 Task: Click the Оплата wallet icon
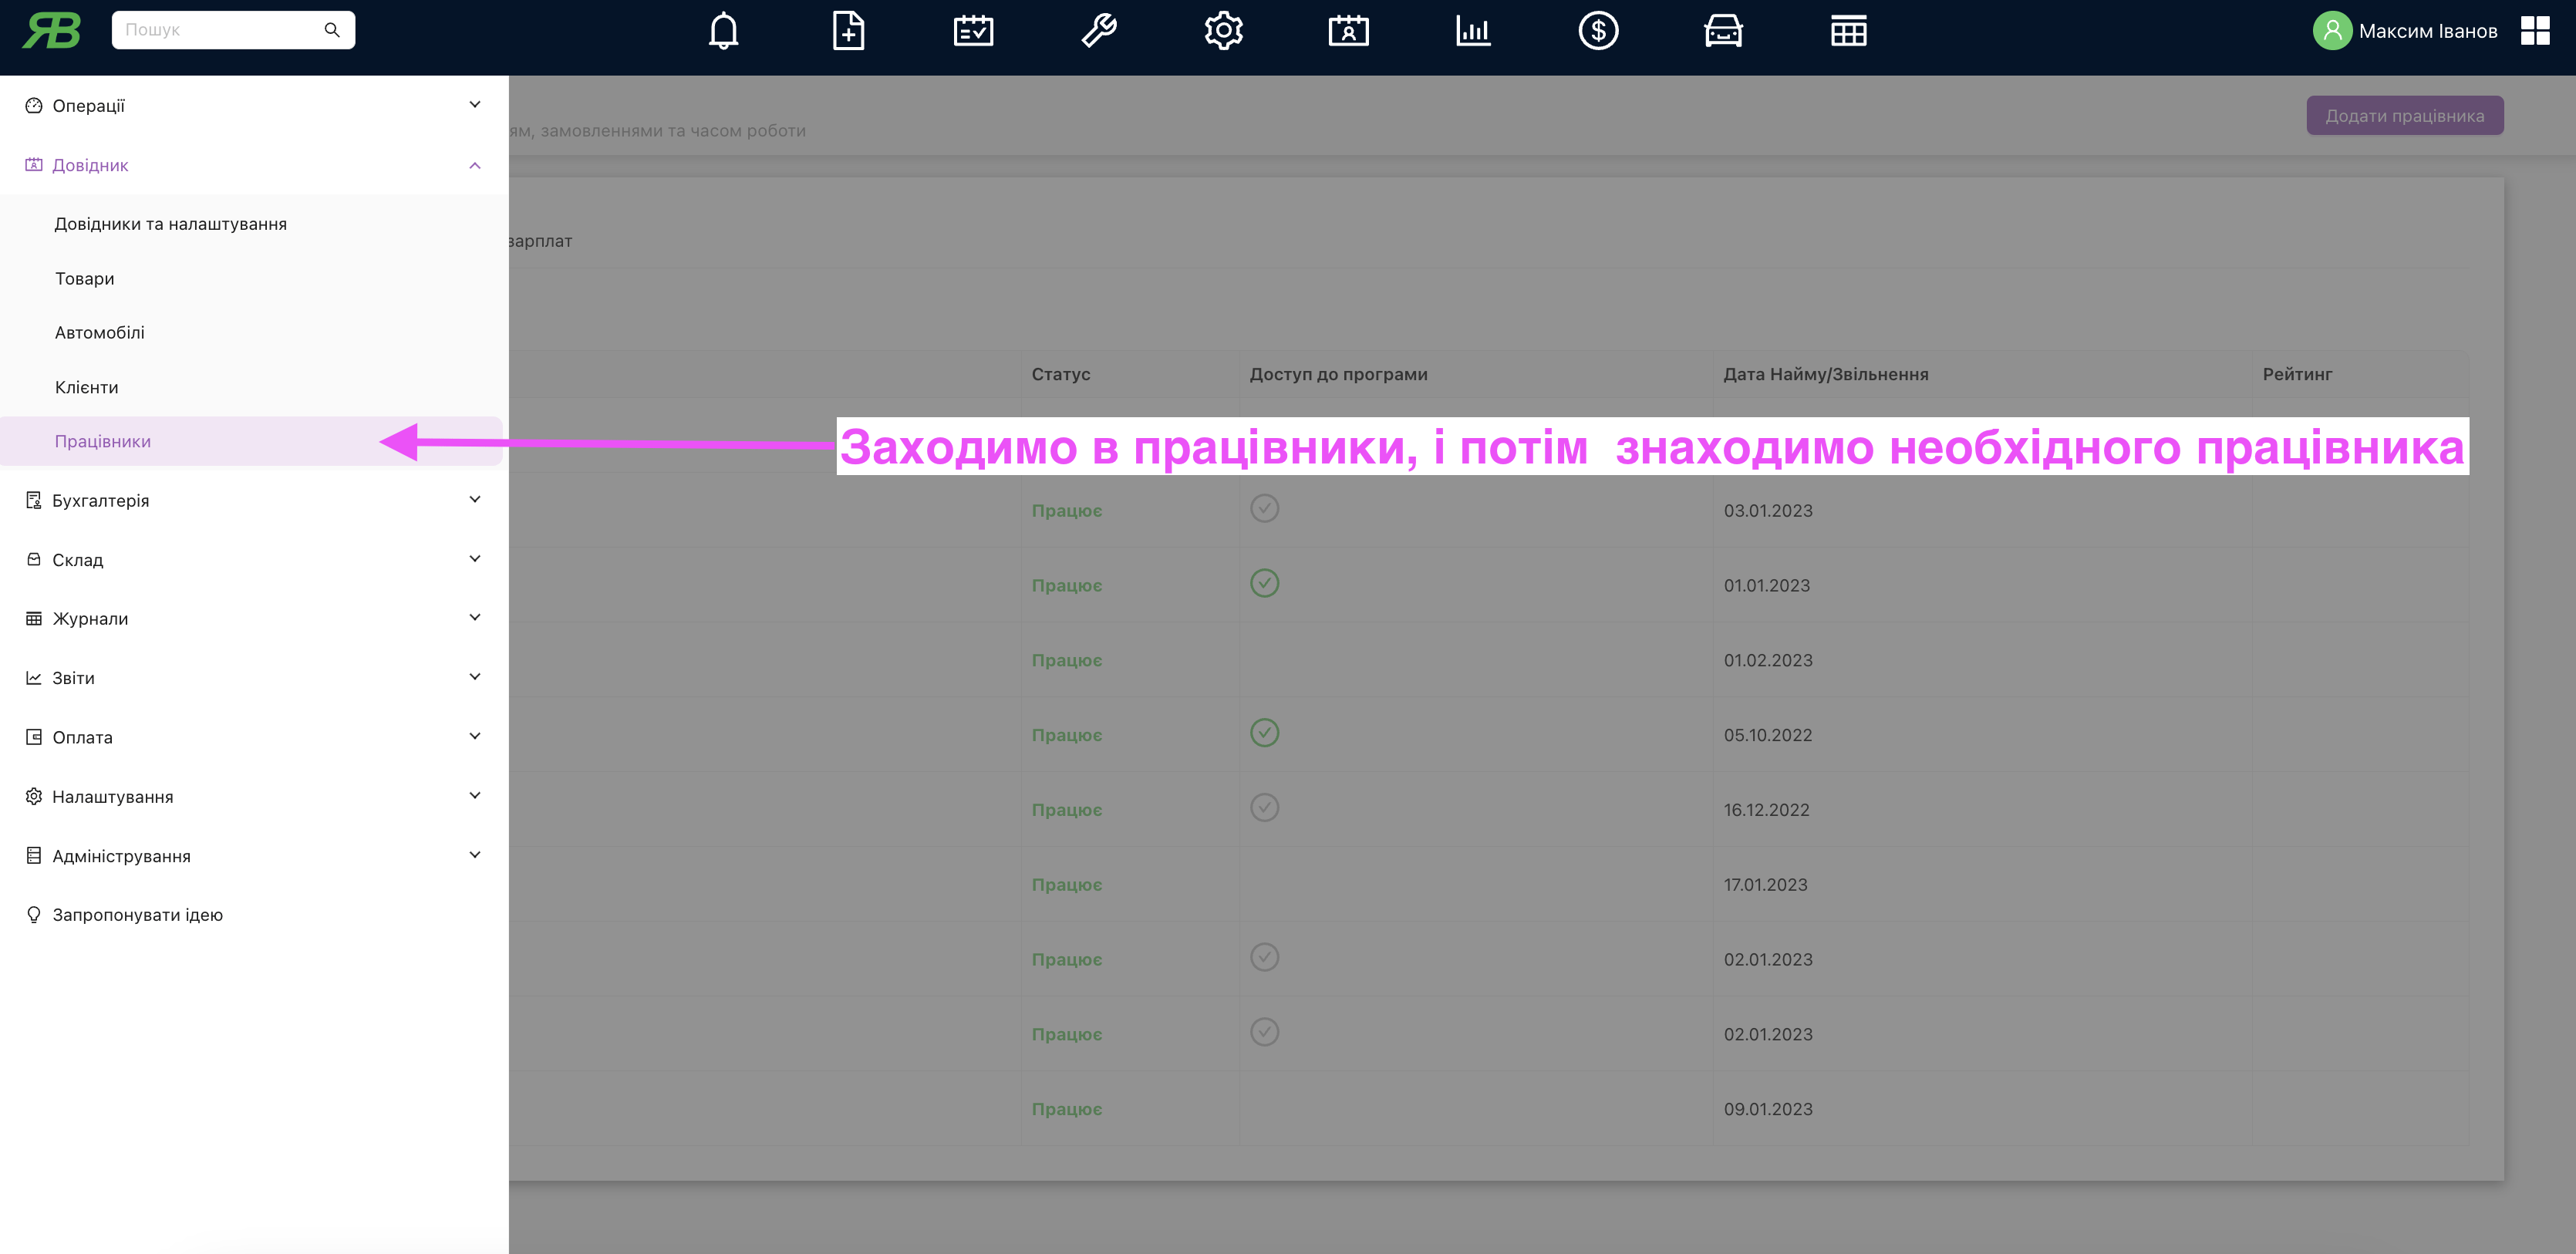coord(34,737)
